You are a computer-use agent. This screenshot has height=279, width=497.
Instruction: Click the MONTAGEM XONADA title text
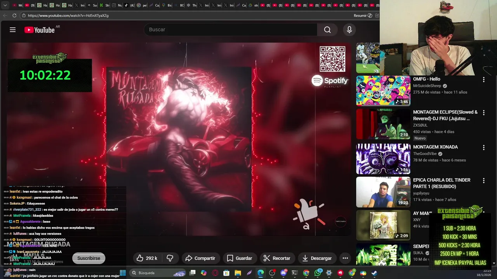coord(435,147)
